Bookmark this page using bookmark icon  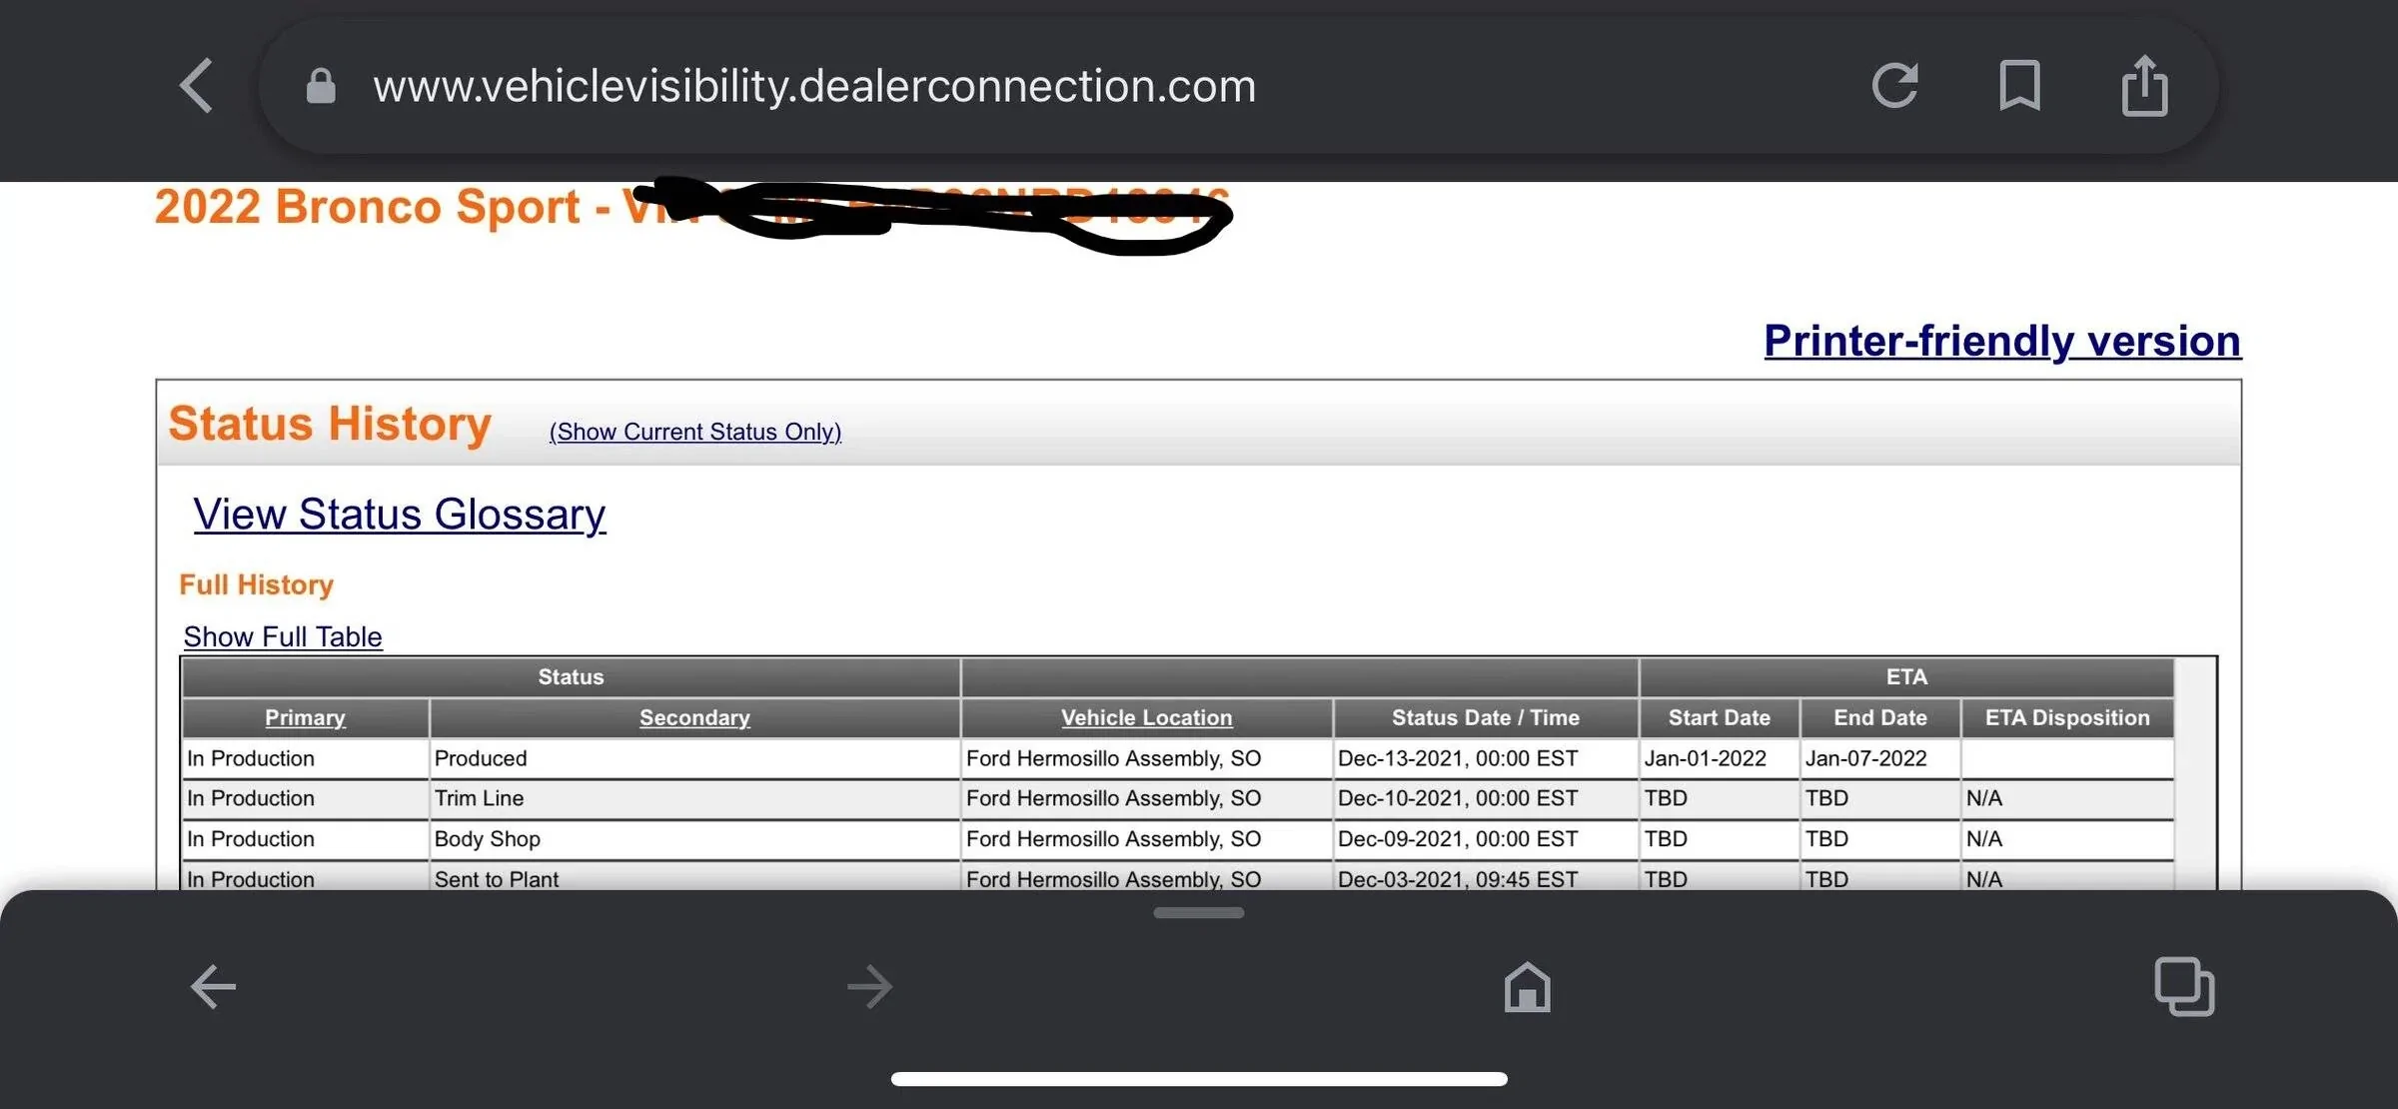point(2018,86)
